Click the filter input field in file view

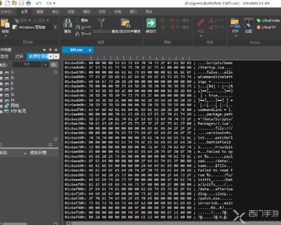(x=27, y=65)
